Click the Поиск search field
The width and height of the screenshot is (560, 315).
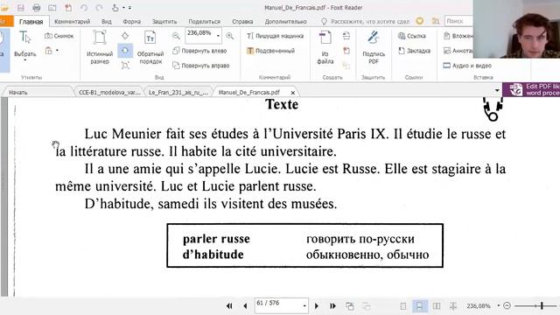tap(458, 21)
